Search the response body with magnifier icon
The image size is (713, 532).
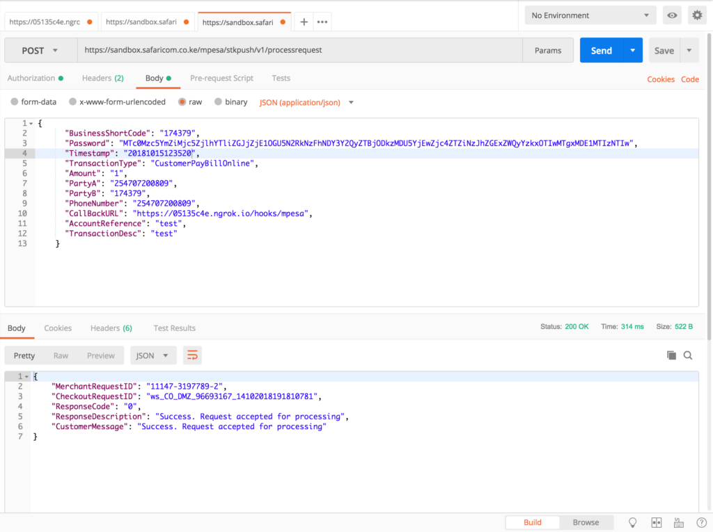[x=688, y=355]
